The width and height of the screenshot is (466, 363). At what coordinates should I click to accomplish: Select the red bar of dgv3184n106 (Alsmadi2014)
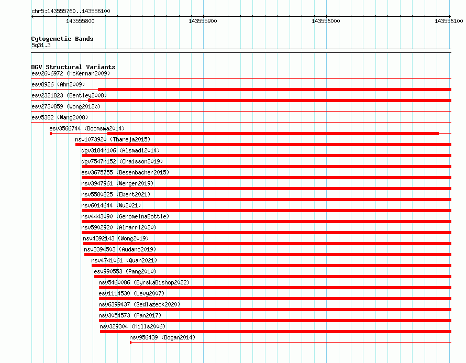[x=267, y=156]
